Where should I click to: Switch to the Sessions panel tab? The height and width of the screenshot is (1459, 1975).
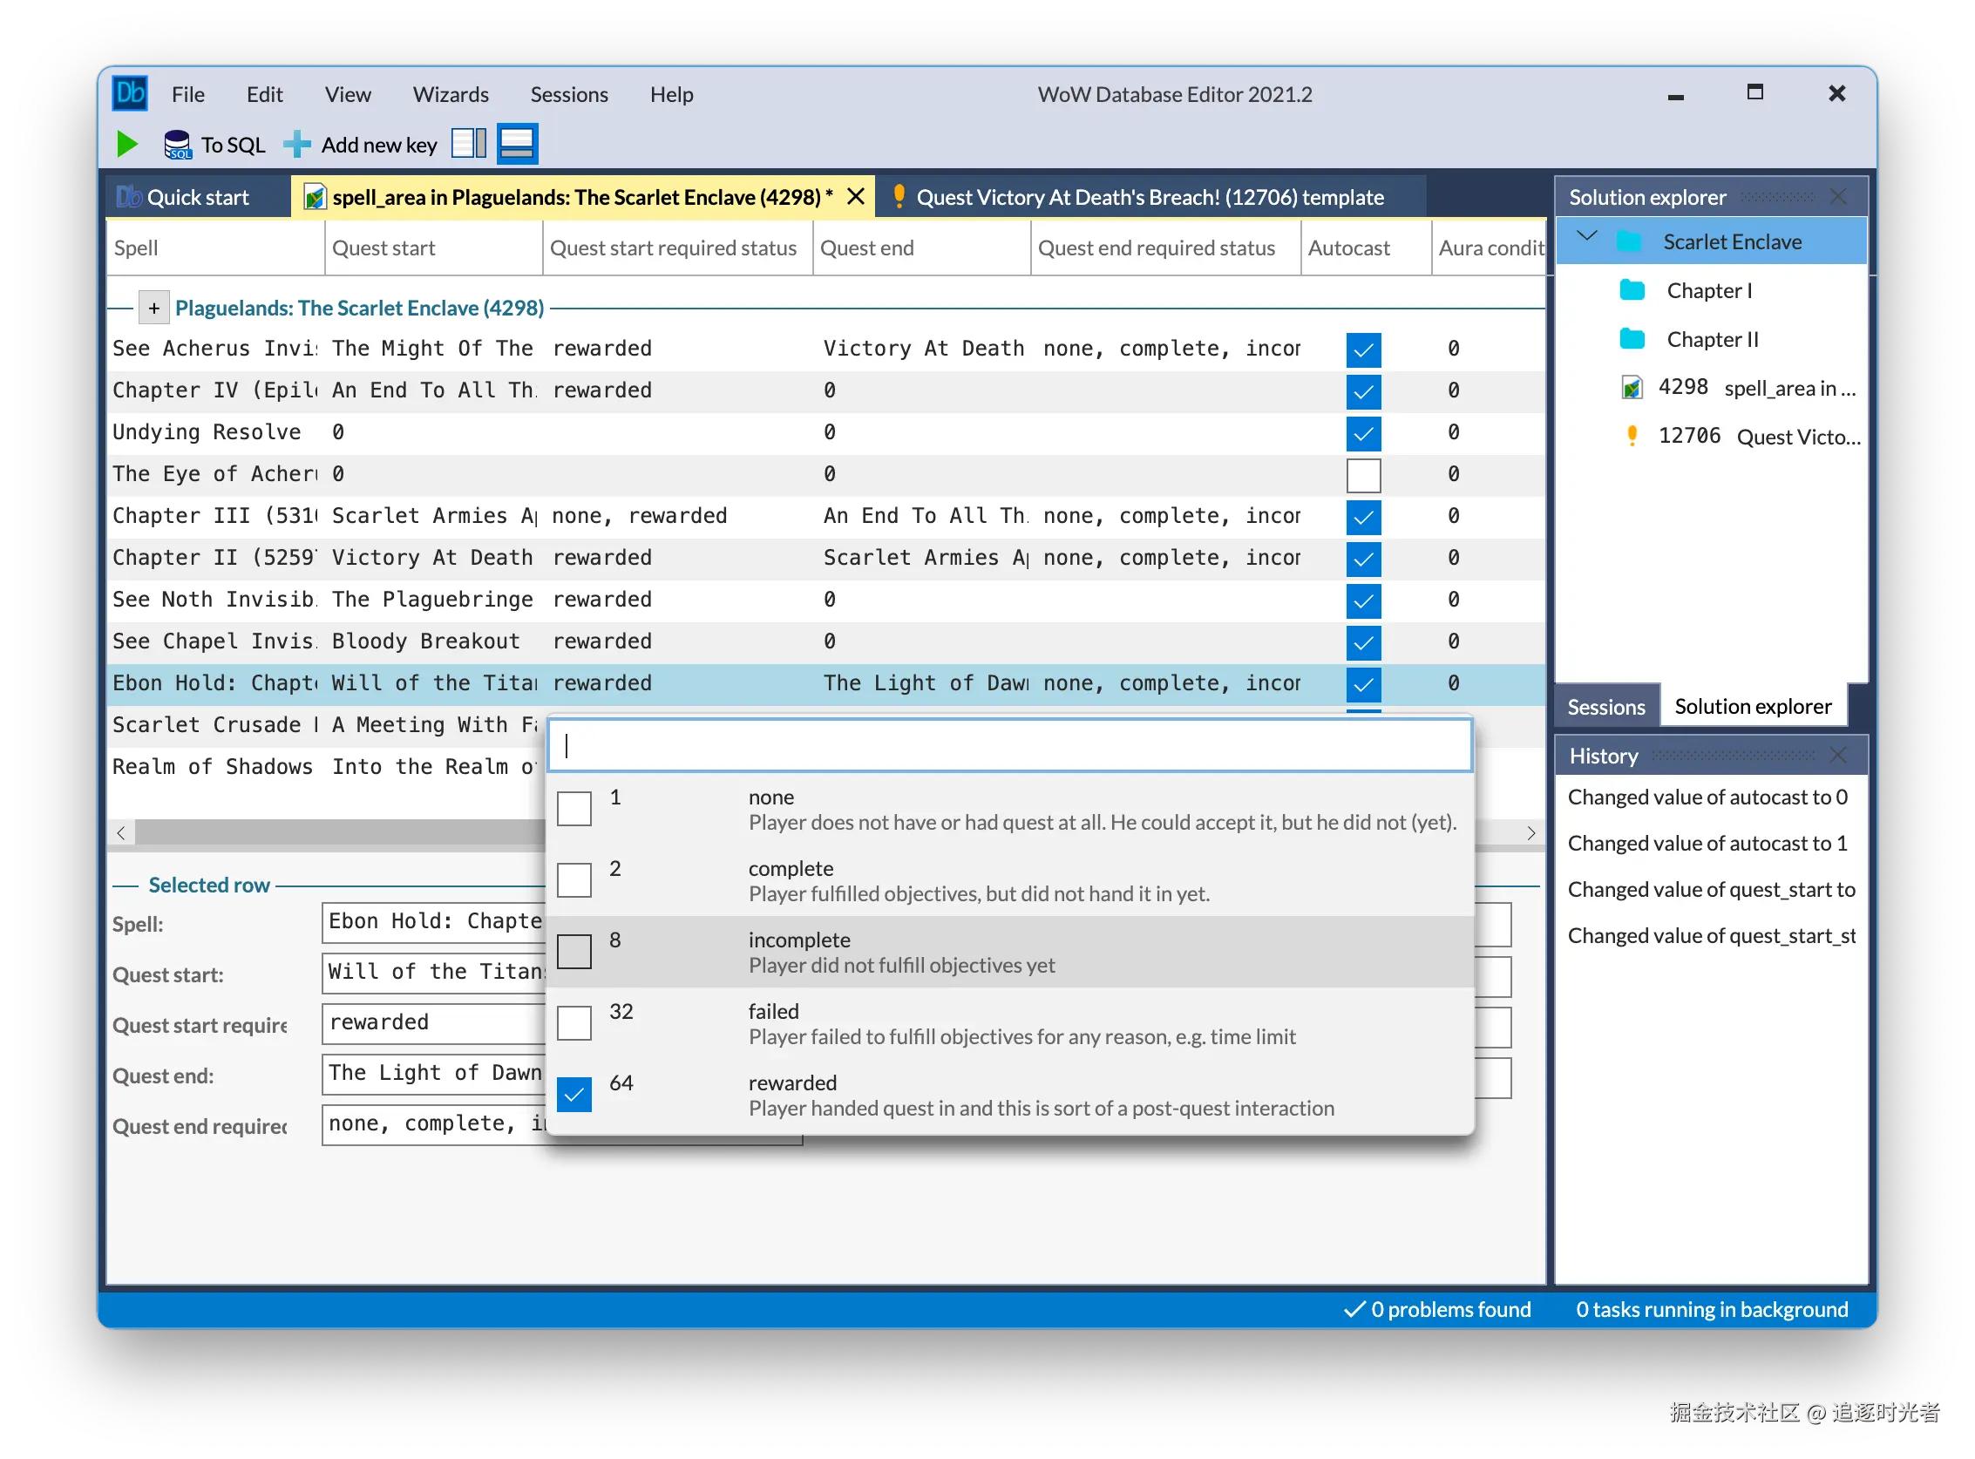click(1605, 707)
